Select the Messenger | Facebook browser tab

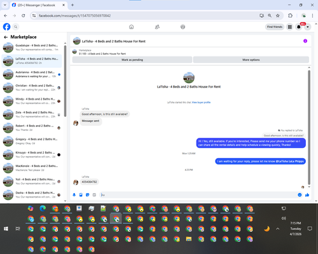click(x=38, y=5)
